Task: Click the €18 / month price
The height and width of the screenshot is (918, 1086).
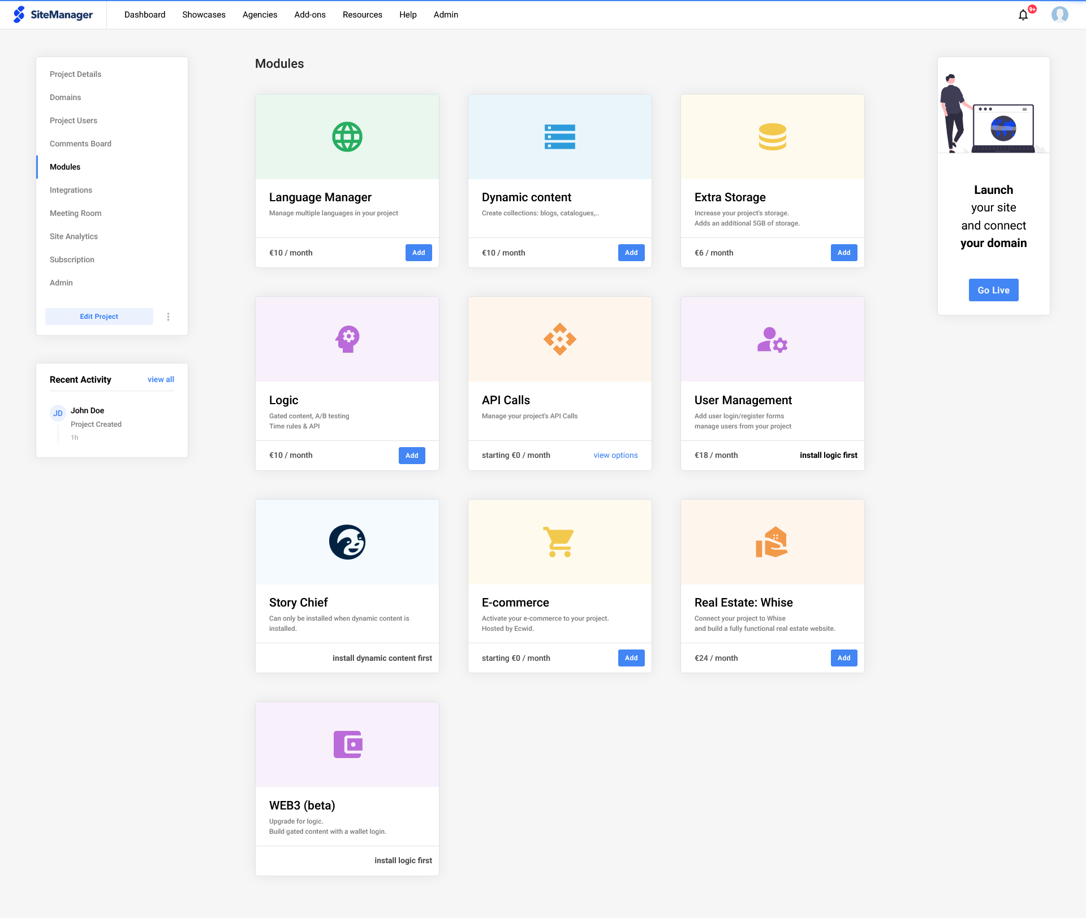Action: pyautogui.click(x=716, y=455)
